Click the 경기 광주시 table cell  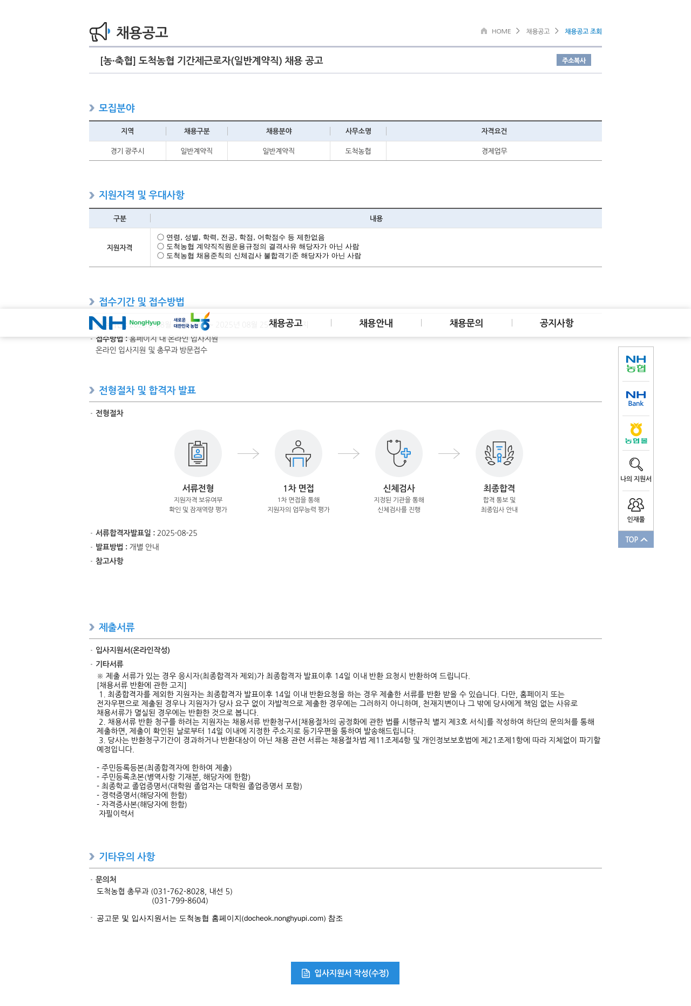[x=127, y=151]
